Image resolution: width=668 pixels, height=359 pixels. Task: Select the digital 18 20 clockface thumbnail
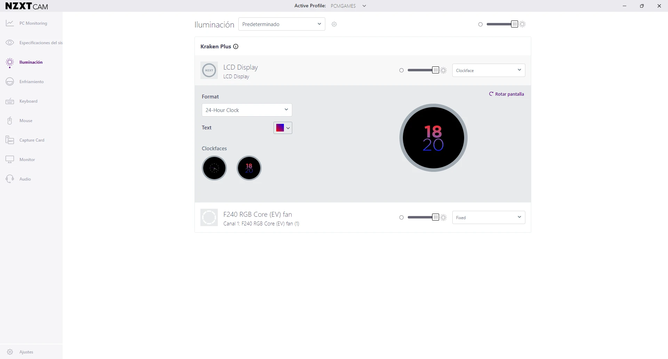(x=249, y=168)
